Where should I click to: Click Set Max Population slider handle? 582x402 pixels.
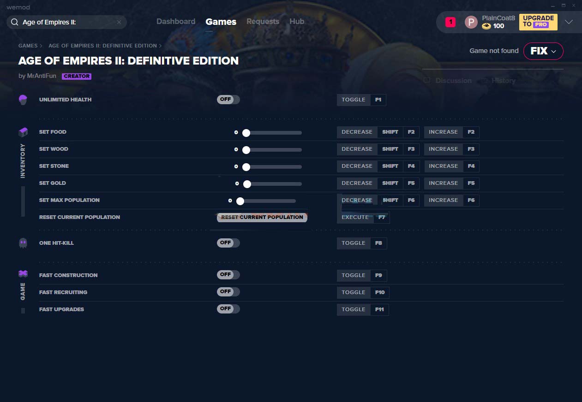coord(240,201)
